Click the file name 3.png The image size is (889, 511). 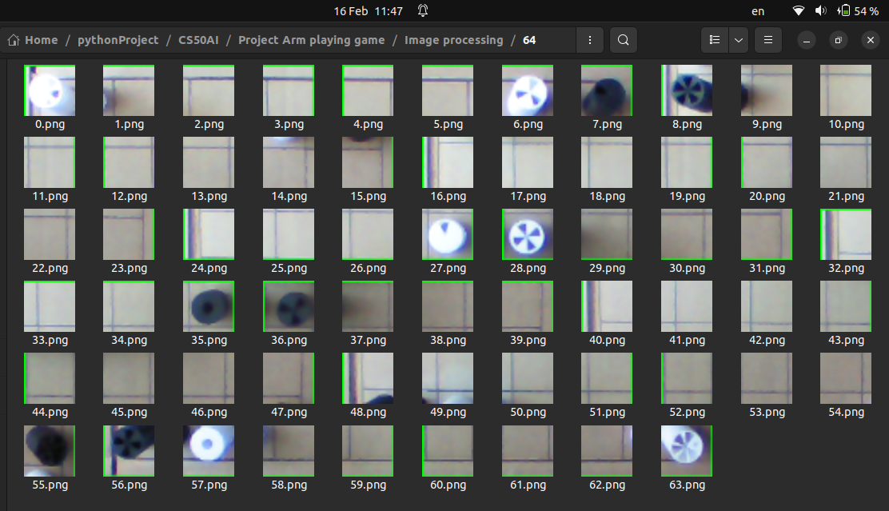pyautogui.click(x=289, y=124)
